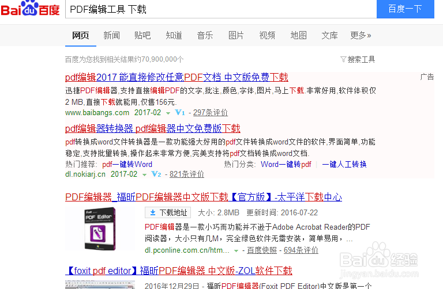Click the 更新时间: 2016-07-22 text
The image size is (443, 289).
tap(282, 212)
